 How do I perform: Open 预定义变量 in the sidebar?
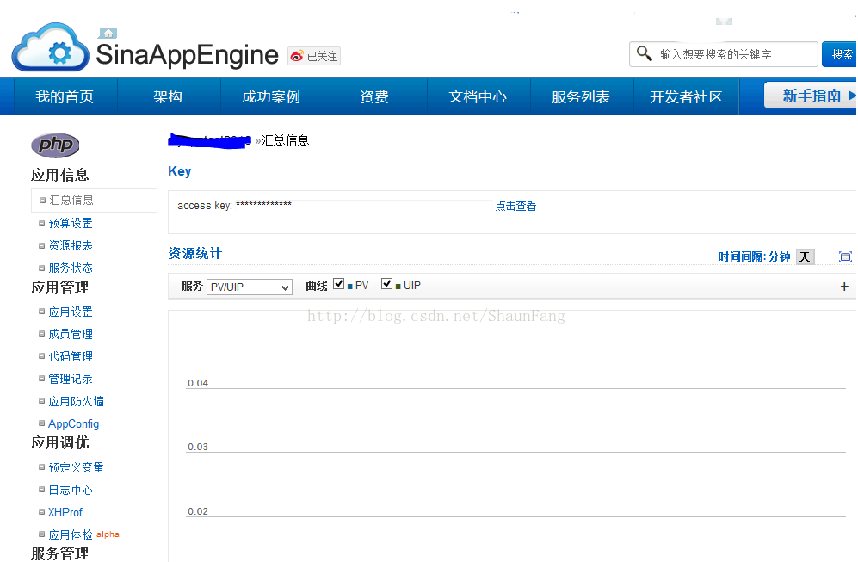click(x=76, y=468)
